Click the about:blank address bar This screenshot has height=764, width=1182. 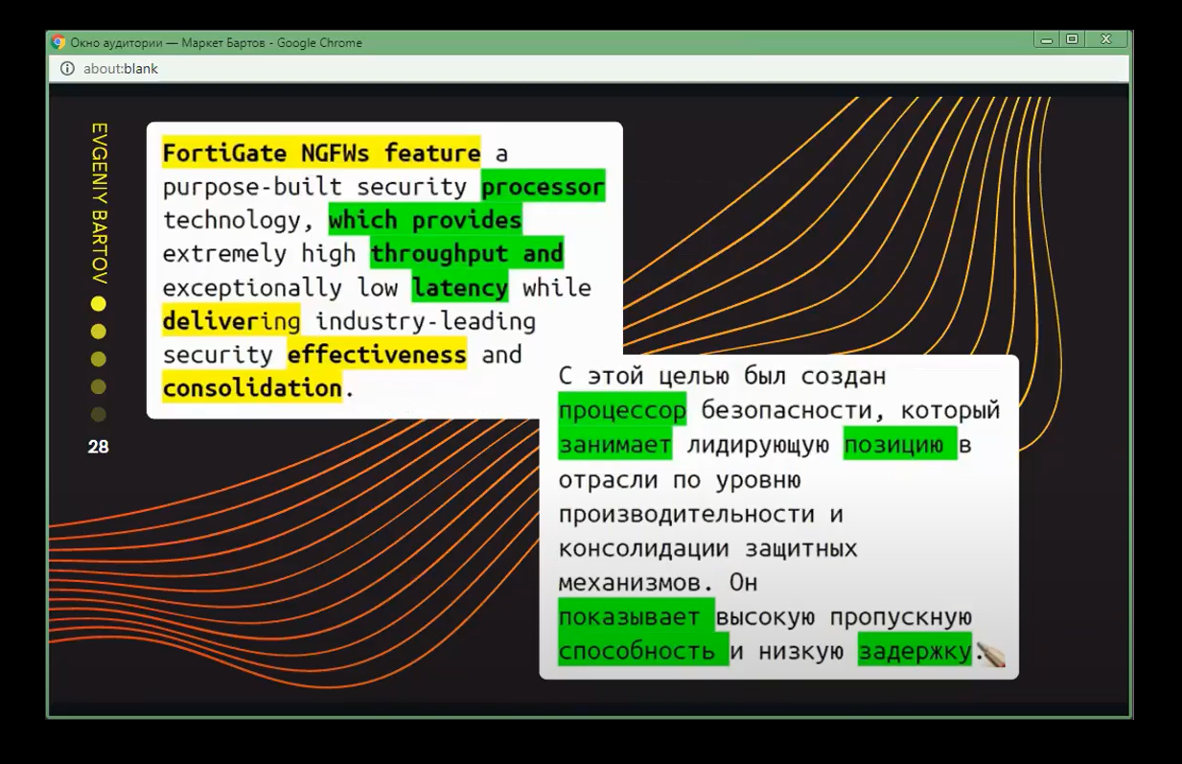coord(589,69)
